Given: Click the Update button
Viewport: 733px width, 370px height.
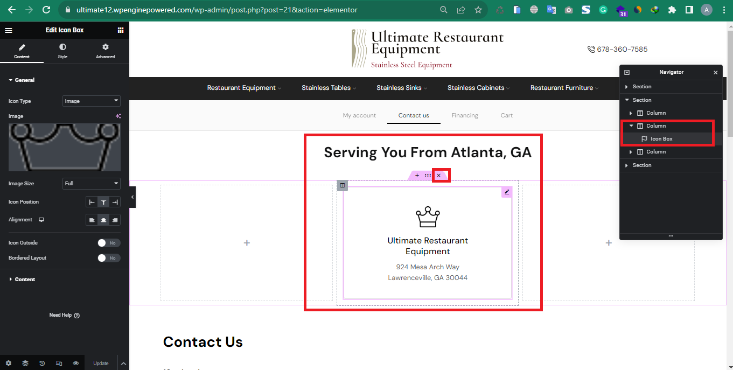Looking at the screenshot, I should [101, 364].
